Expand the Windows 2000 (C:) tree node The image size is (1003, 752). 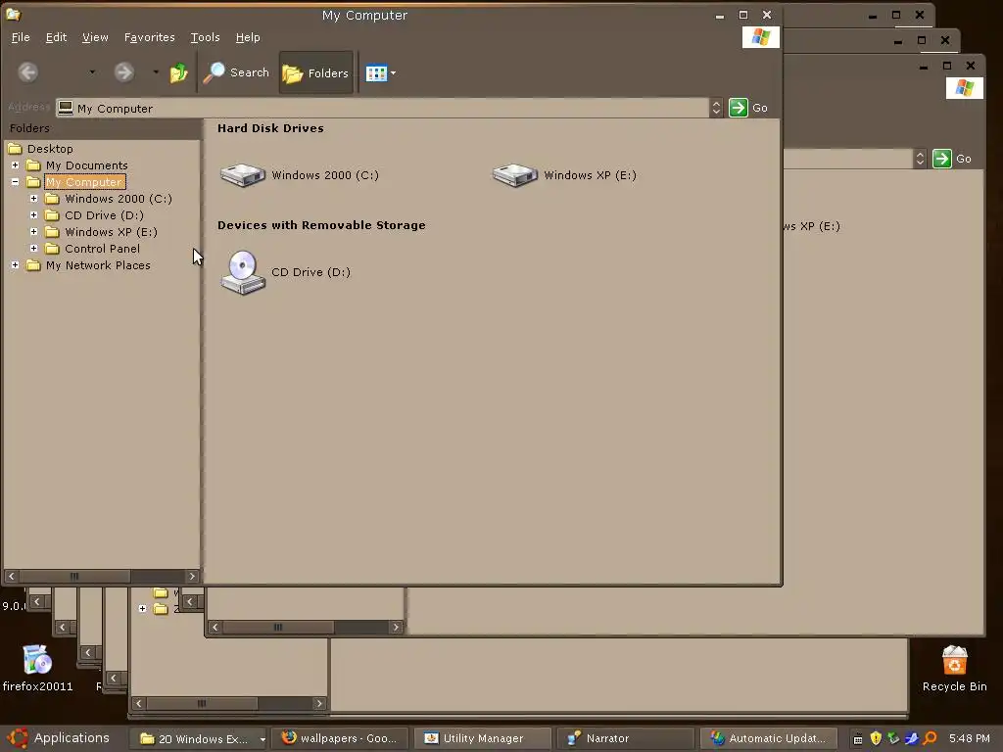(34, 198)
